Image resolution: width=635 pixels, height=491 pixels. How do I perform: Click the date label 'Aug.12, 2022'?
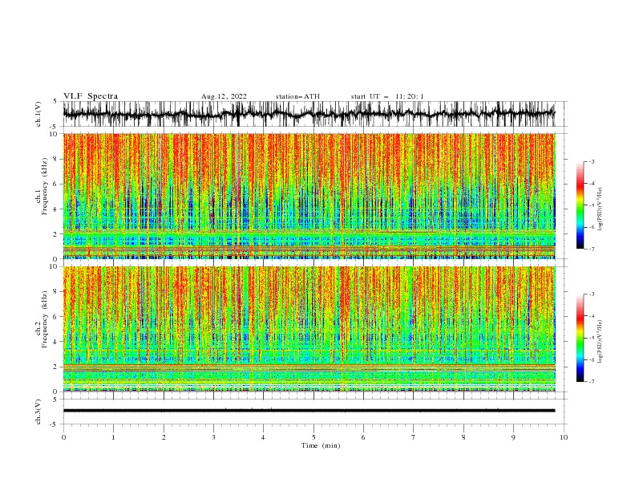point(224,96)
